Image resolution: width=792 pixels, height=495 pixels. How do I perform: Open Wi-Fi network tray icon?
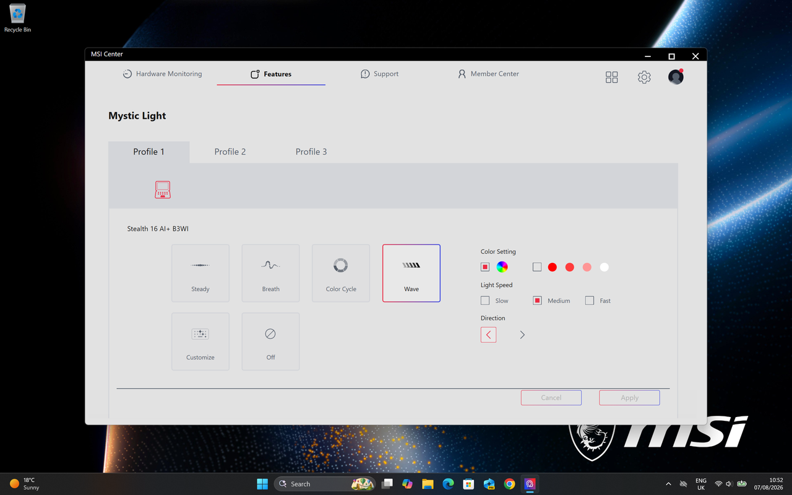(718, 484)
